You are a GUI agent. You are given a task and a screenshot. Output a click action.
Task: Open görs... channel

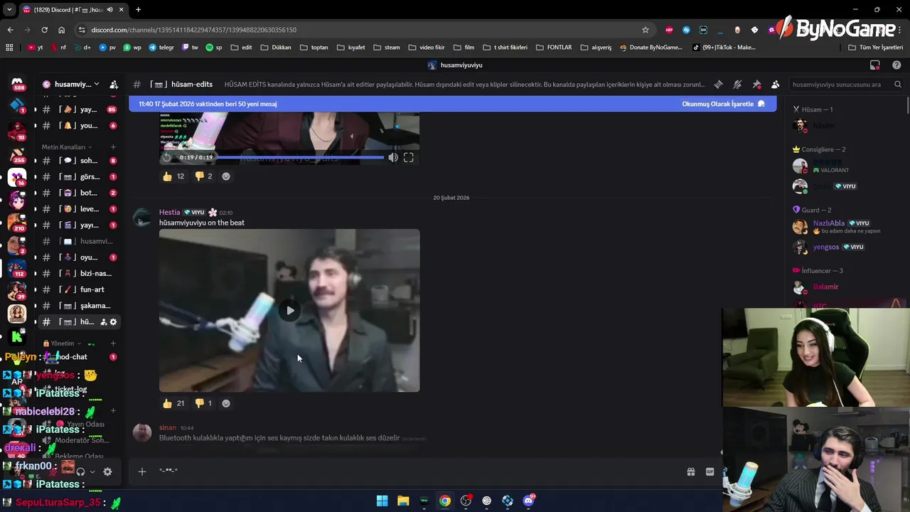pos(78,176)
